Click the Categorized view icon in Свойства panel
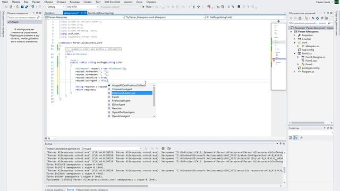The image size is (340, 191). click(291, 138)
